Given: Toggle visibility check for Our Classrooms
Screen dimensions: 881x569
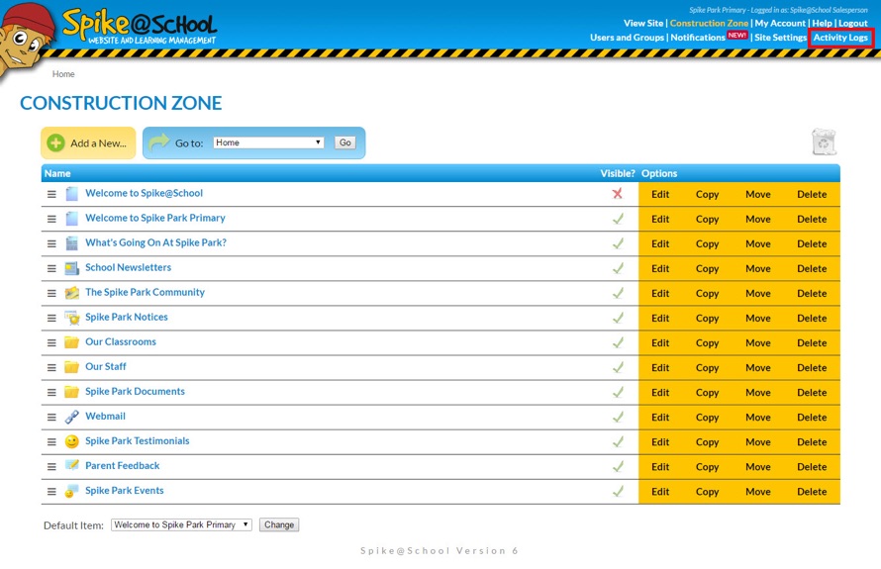Looking at the screenshot, I should [x=618, y=342].
